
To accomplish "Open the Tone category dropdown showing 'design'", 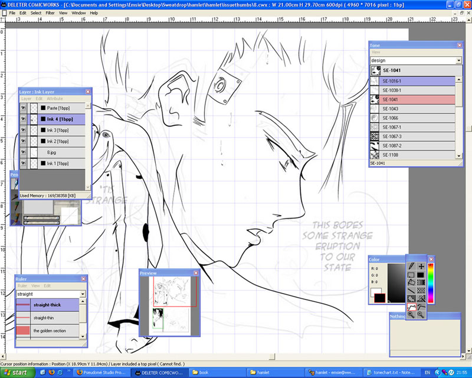I will tap(458, 60).
